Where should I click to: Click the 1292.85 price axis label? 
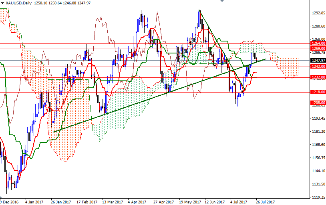pyautogui.click(x=318, y=13)
